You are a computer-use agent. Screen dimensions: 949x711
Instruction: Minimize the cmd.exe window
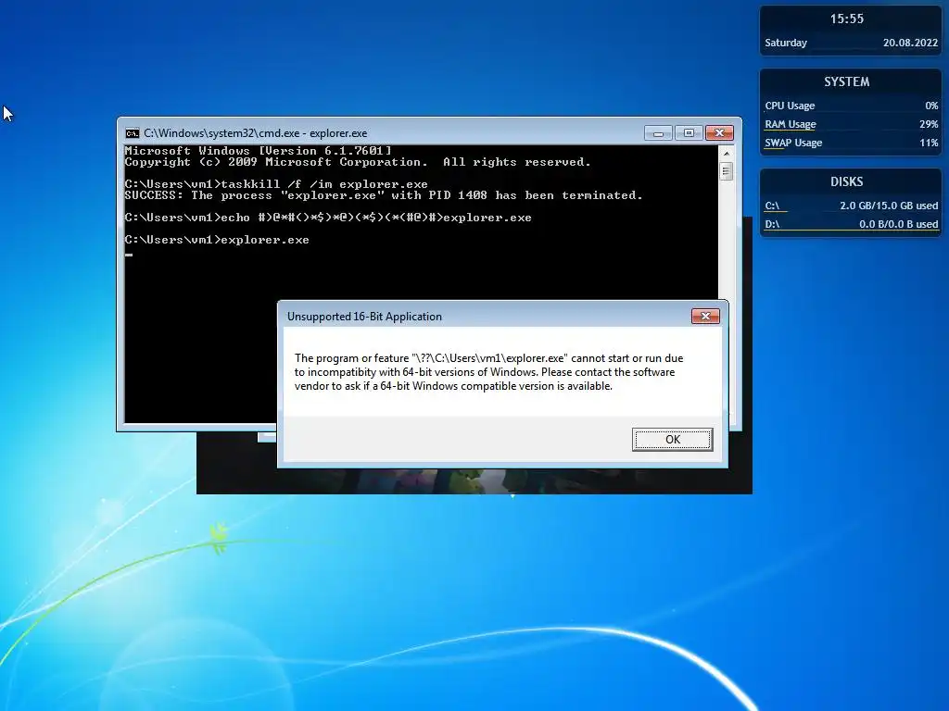[658, 133]
